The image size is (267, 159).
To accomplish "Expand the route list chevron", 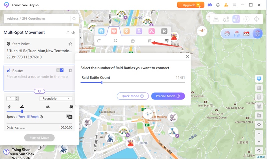I will 39,91.
